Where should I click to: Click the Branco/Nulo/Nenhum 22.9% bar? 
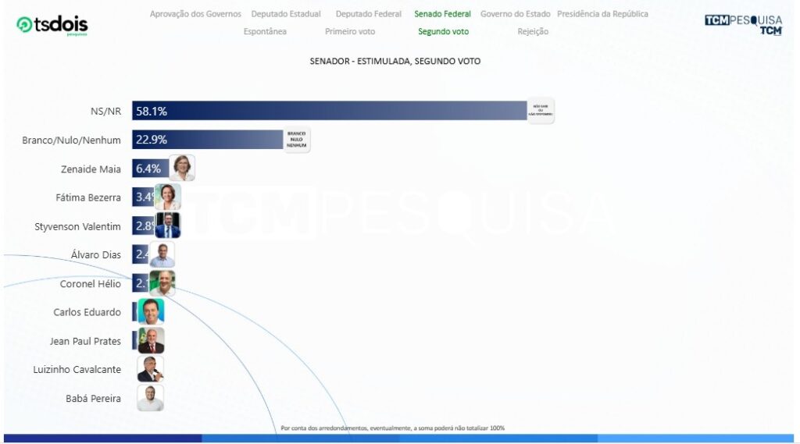click(207, 140)
